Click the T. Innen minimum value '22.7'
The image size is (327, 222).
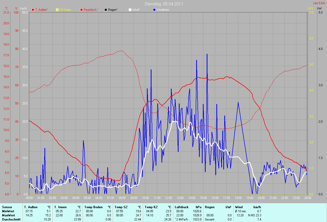[78, 211]
